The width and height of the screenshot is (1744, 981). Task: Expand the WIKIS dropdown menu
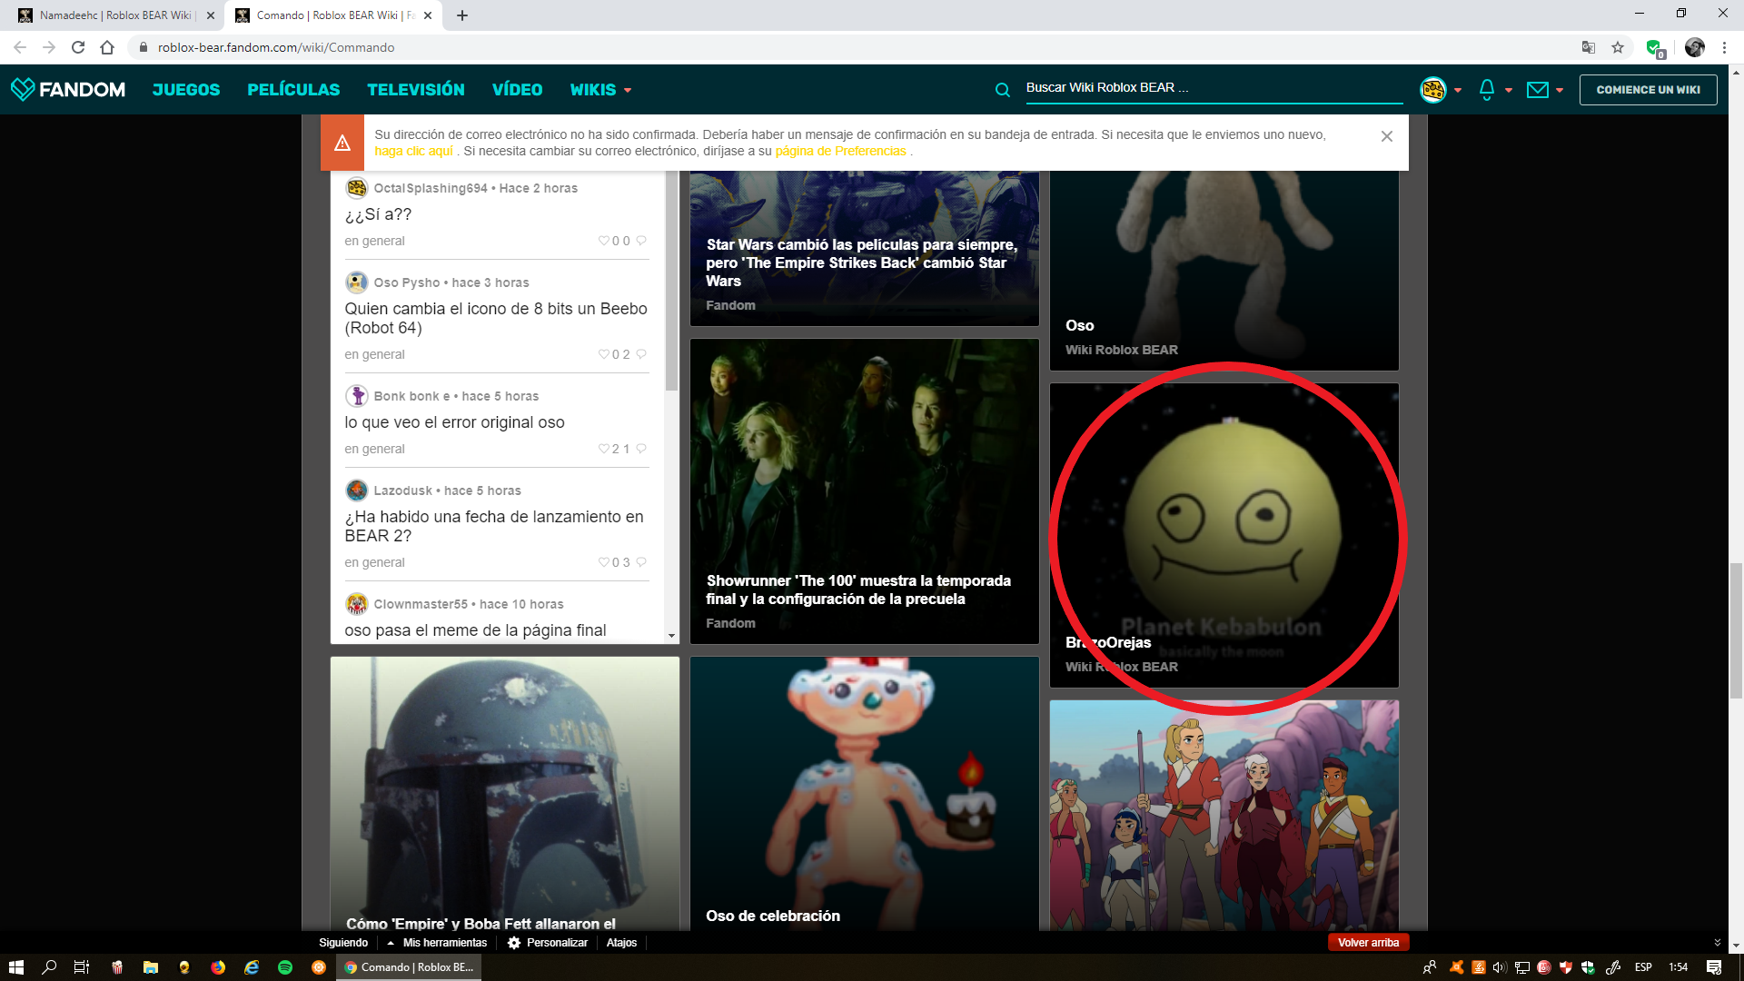(600, 90)
